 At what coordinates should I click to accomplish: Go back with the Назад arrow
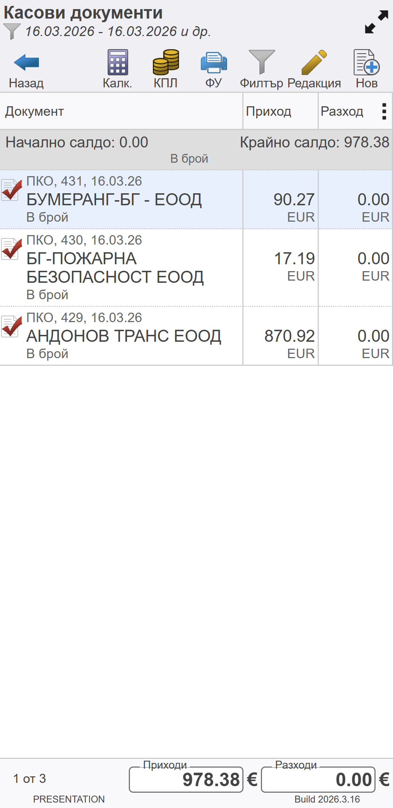pos(26,69)
